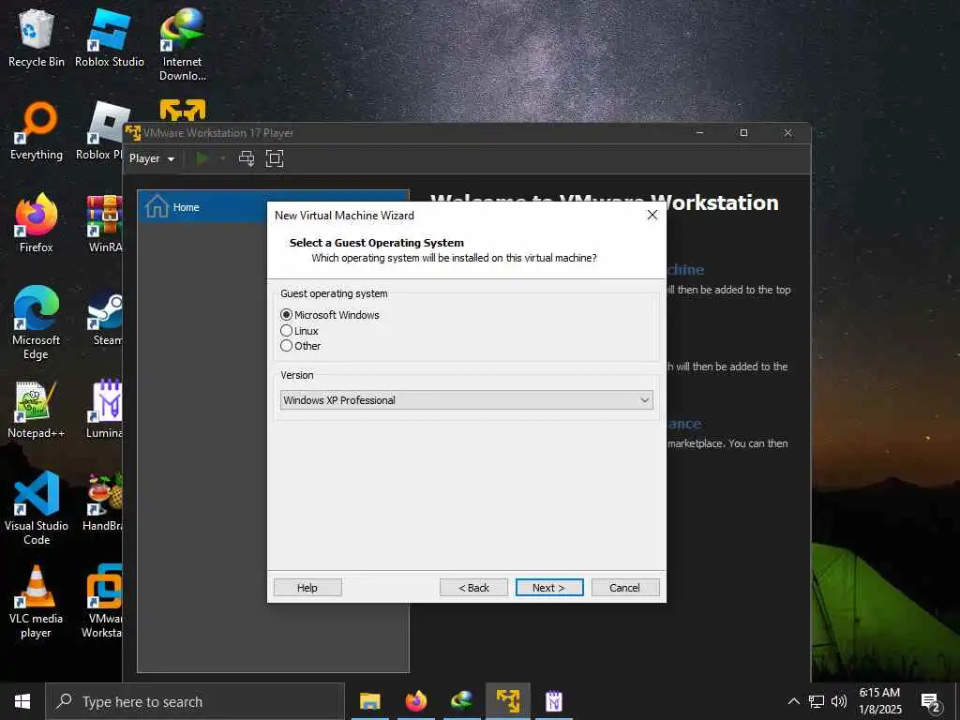Click the green power on play icon
The width and height of the screenshot is (960, 720).
click(x=202, y=158)
